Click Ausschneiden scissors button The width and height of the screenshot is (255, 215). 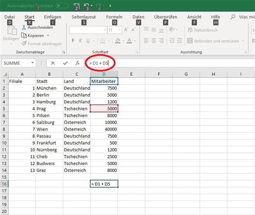tap(38, 27)
